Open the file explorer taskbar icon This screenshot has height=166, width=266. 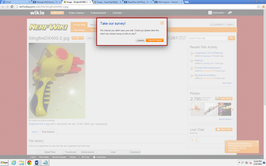click(22, 163)
